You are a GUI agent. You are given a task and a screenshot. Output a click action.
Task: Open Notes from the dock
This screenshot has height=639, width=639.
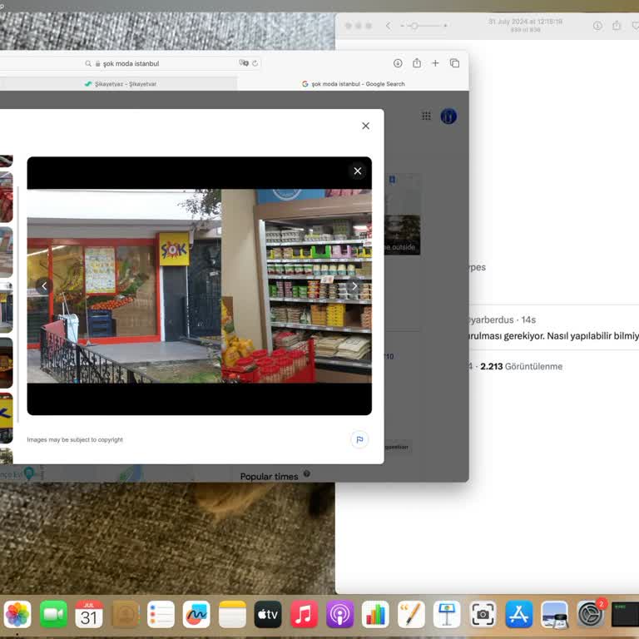point(232,615)
